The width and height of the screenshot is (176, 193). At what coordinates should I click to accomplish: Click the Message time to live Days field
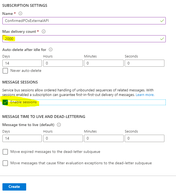click(x=22, y=138)
